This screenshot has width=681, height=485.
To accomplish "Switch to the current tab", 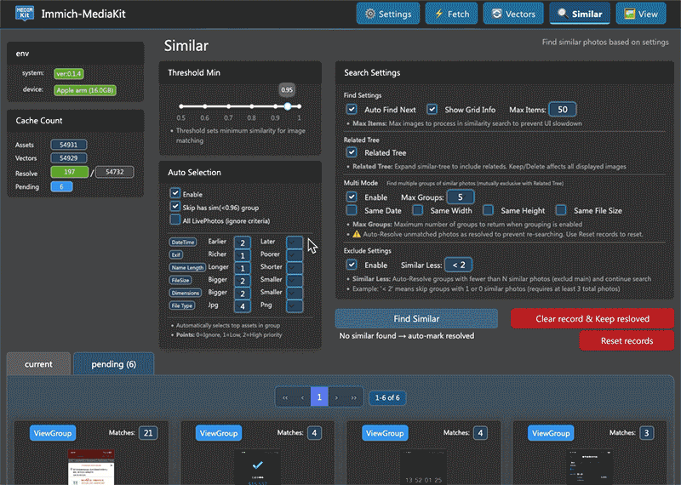I will pos(38,364).
